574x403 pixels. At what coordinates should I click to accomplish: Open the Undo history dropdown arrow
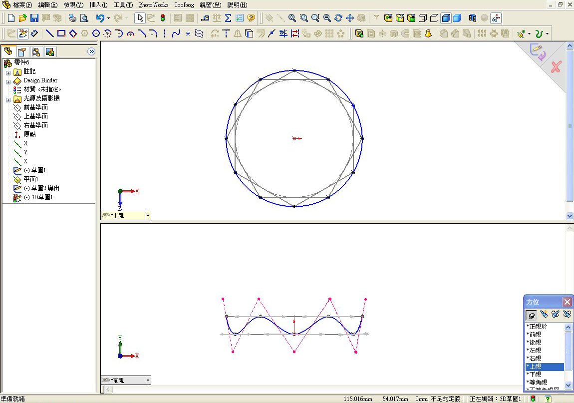[x=108, y=18]
